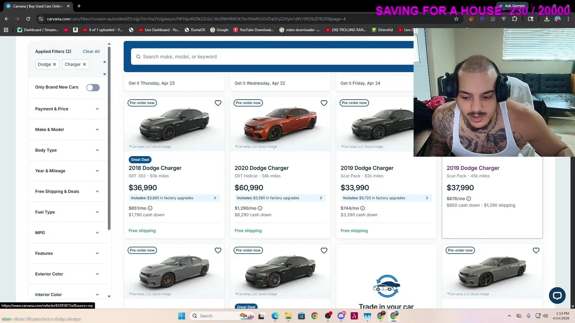Remove the Charger filter chip
Screen dimensions: 575x323
coord(84,64)
